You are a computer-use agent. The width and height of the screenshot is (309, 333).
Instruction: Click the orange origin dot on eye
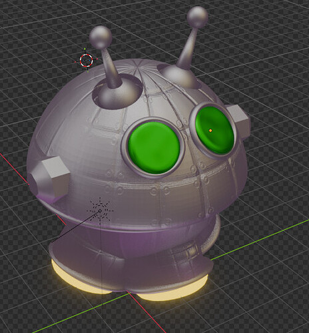point(210,131)
